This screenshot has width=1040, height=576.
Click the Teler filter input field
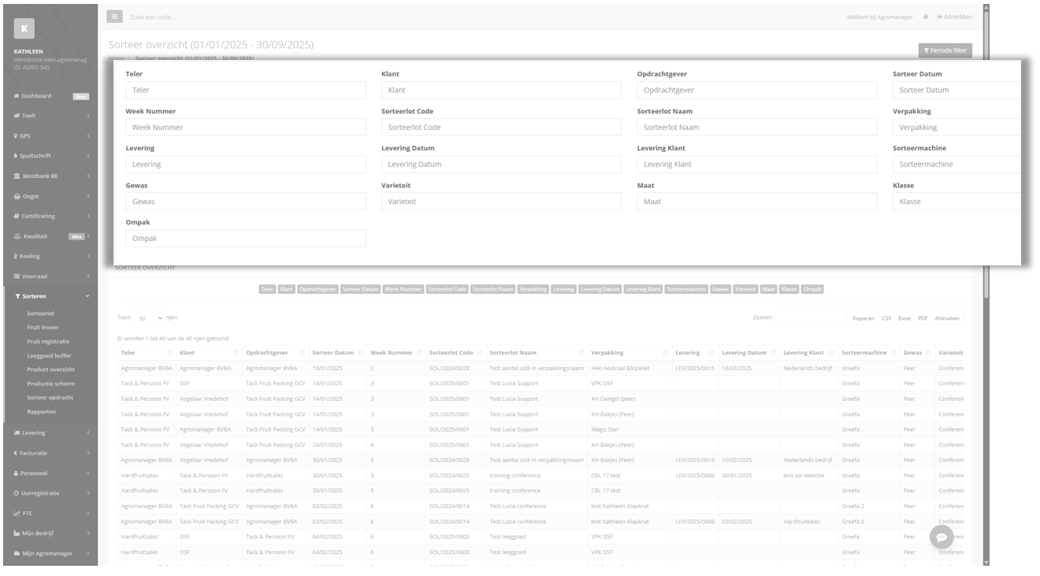tap(246, 90)
